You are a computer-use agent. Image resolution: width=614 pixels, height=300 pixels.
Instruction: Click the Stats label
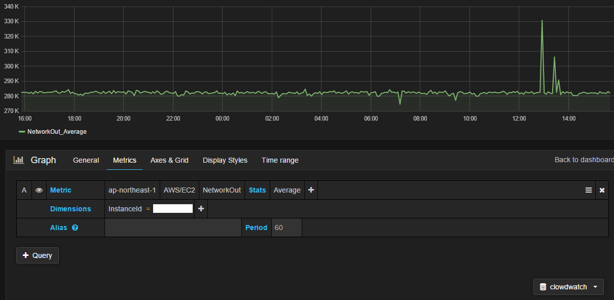click(x=257, y=190)
